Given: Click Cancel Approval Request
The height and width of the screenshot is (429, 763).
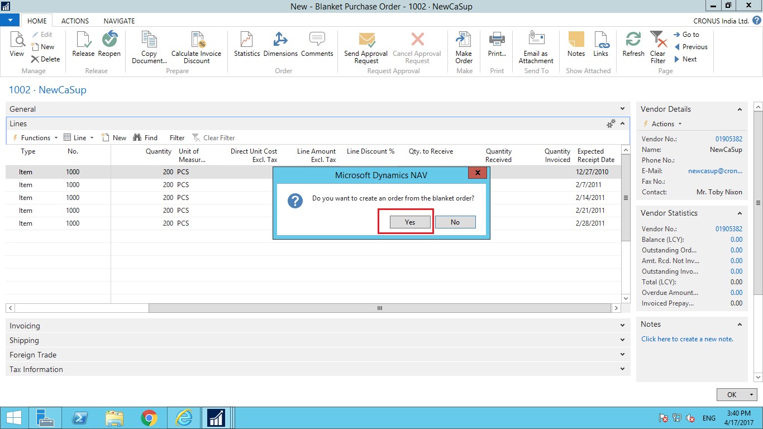Looking at the screenshot, I should (x=417, y=48).
